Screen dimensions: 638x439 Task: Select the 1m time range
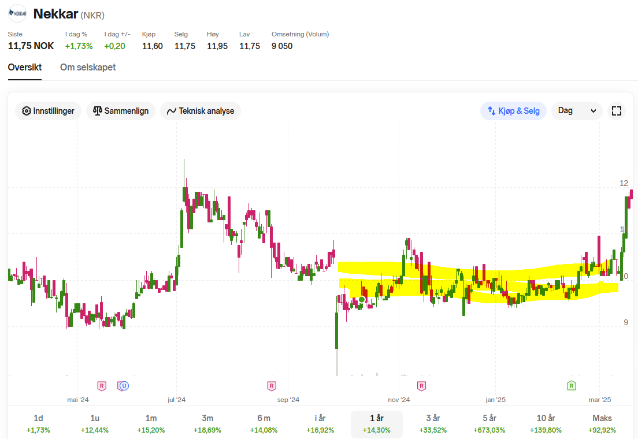[151, 424]
